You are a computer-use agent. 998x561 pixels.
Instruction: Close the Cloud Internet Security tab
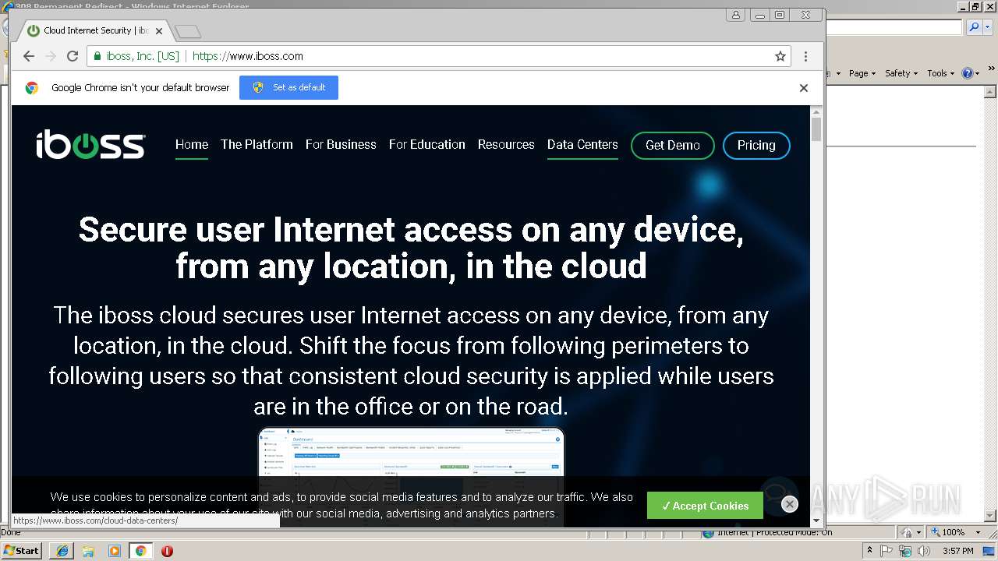tap(159, 31)
